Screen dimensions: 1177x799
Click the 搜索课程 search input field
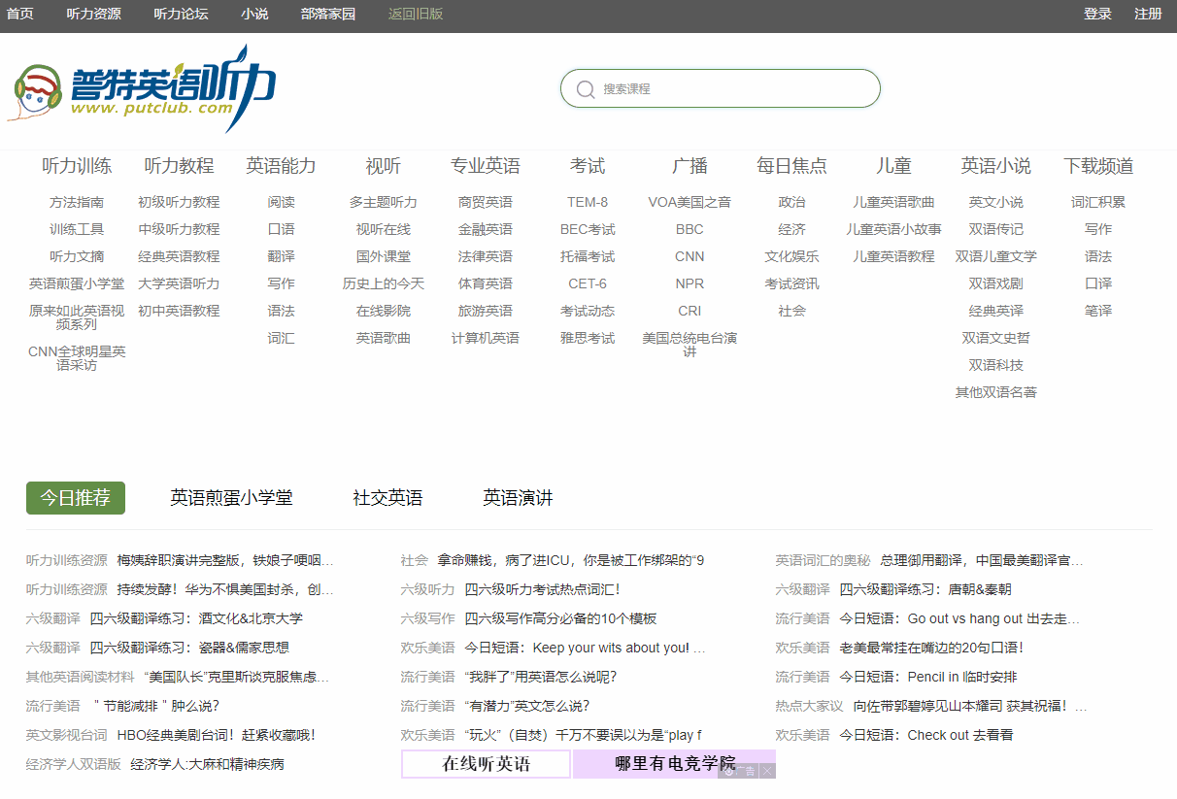(x=719, y=88)
